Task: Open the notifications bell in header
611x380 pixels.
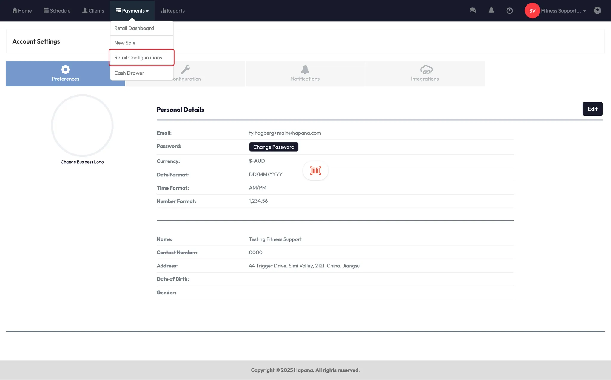Action: 491,10
